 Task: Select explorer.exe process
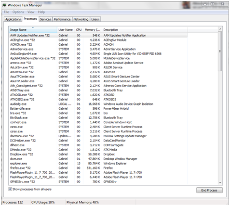(98, 163)
